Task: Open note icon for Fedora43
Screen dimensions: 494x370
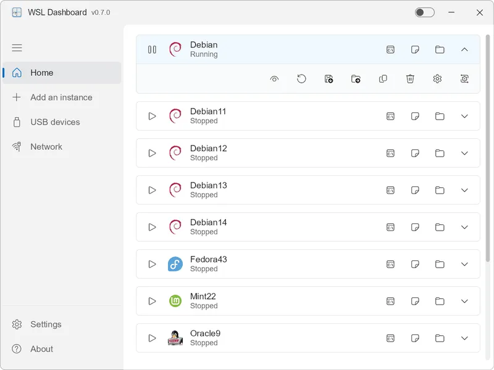Action: [415, 265]
